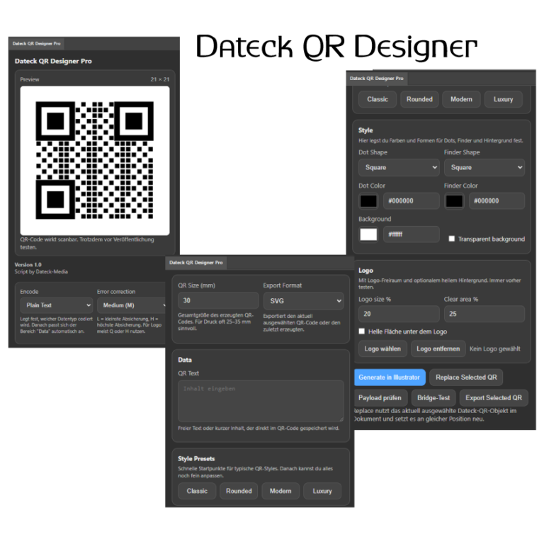Click the Dateck QR Designer title heading
This screenshot has width=544, height=544.
coord(336,47)
